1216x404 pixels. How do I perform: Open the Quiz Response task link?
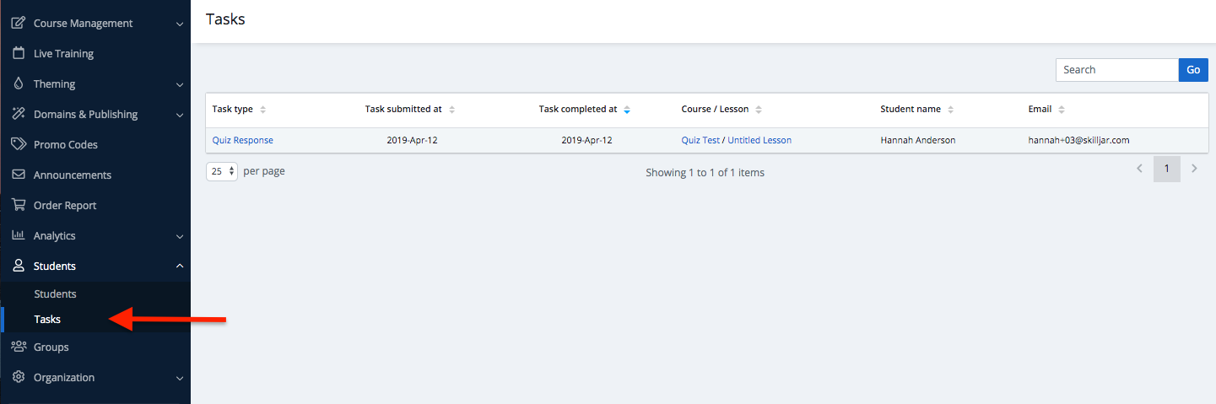(242, 140)
